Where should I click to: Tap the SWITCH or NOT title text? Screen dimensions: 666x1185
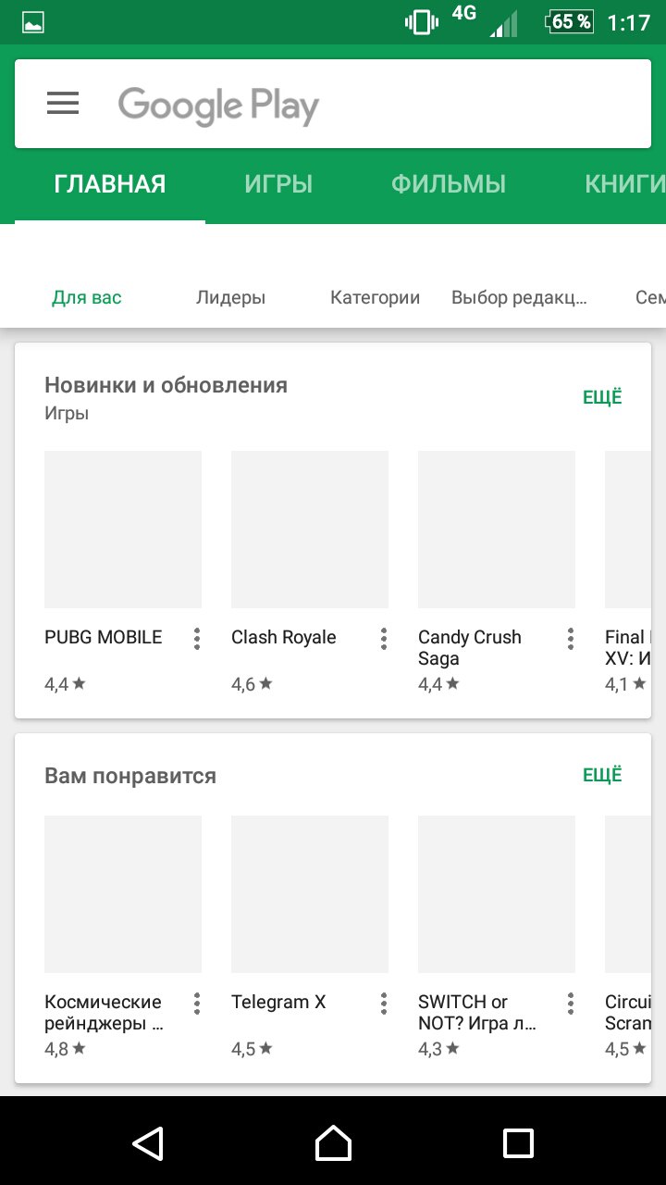(x=477, y=1013)
